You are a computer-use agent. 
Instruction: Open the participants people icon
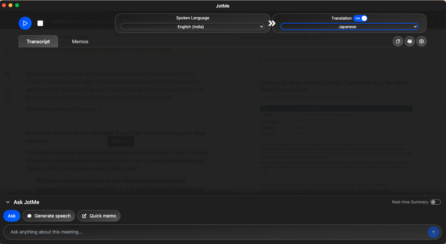[x=410, y=41]
